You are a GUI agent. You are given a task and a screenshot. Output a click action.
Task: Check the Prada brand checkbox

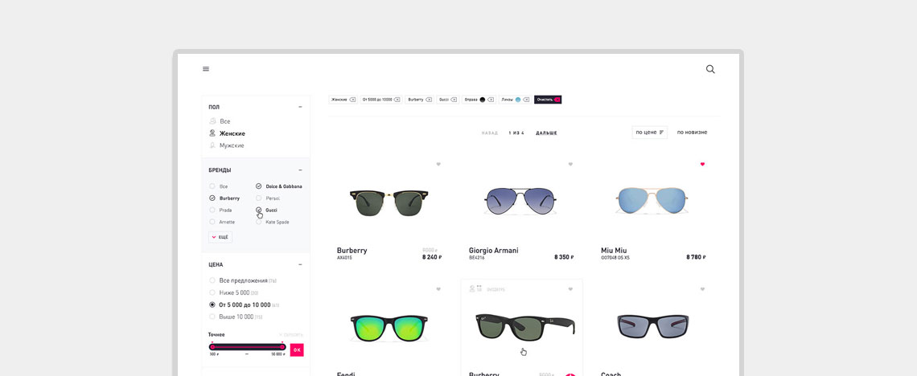coord(212,210)
